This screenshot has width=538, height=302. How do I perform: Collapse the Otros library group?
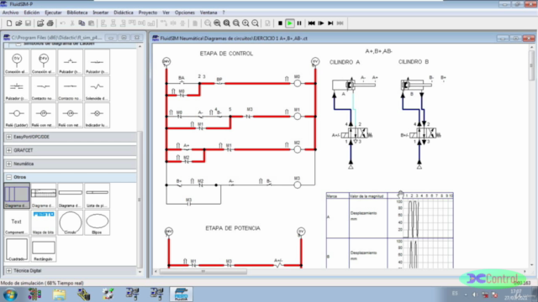9,177
